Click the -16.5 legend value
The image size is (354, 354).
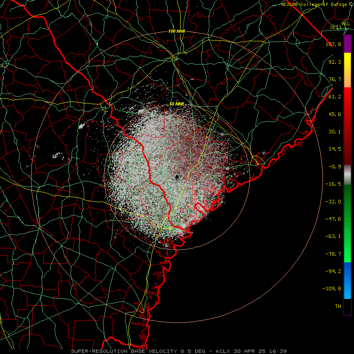333,184
